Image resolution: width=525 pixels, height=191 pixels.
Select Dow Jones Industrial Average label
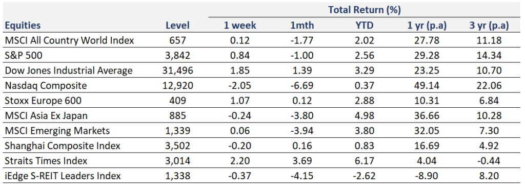[x=69, y=70]
